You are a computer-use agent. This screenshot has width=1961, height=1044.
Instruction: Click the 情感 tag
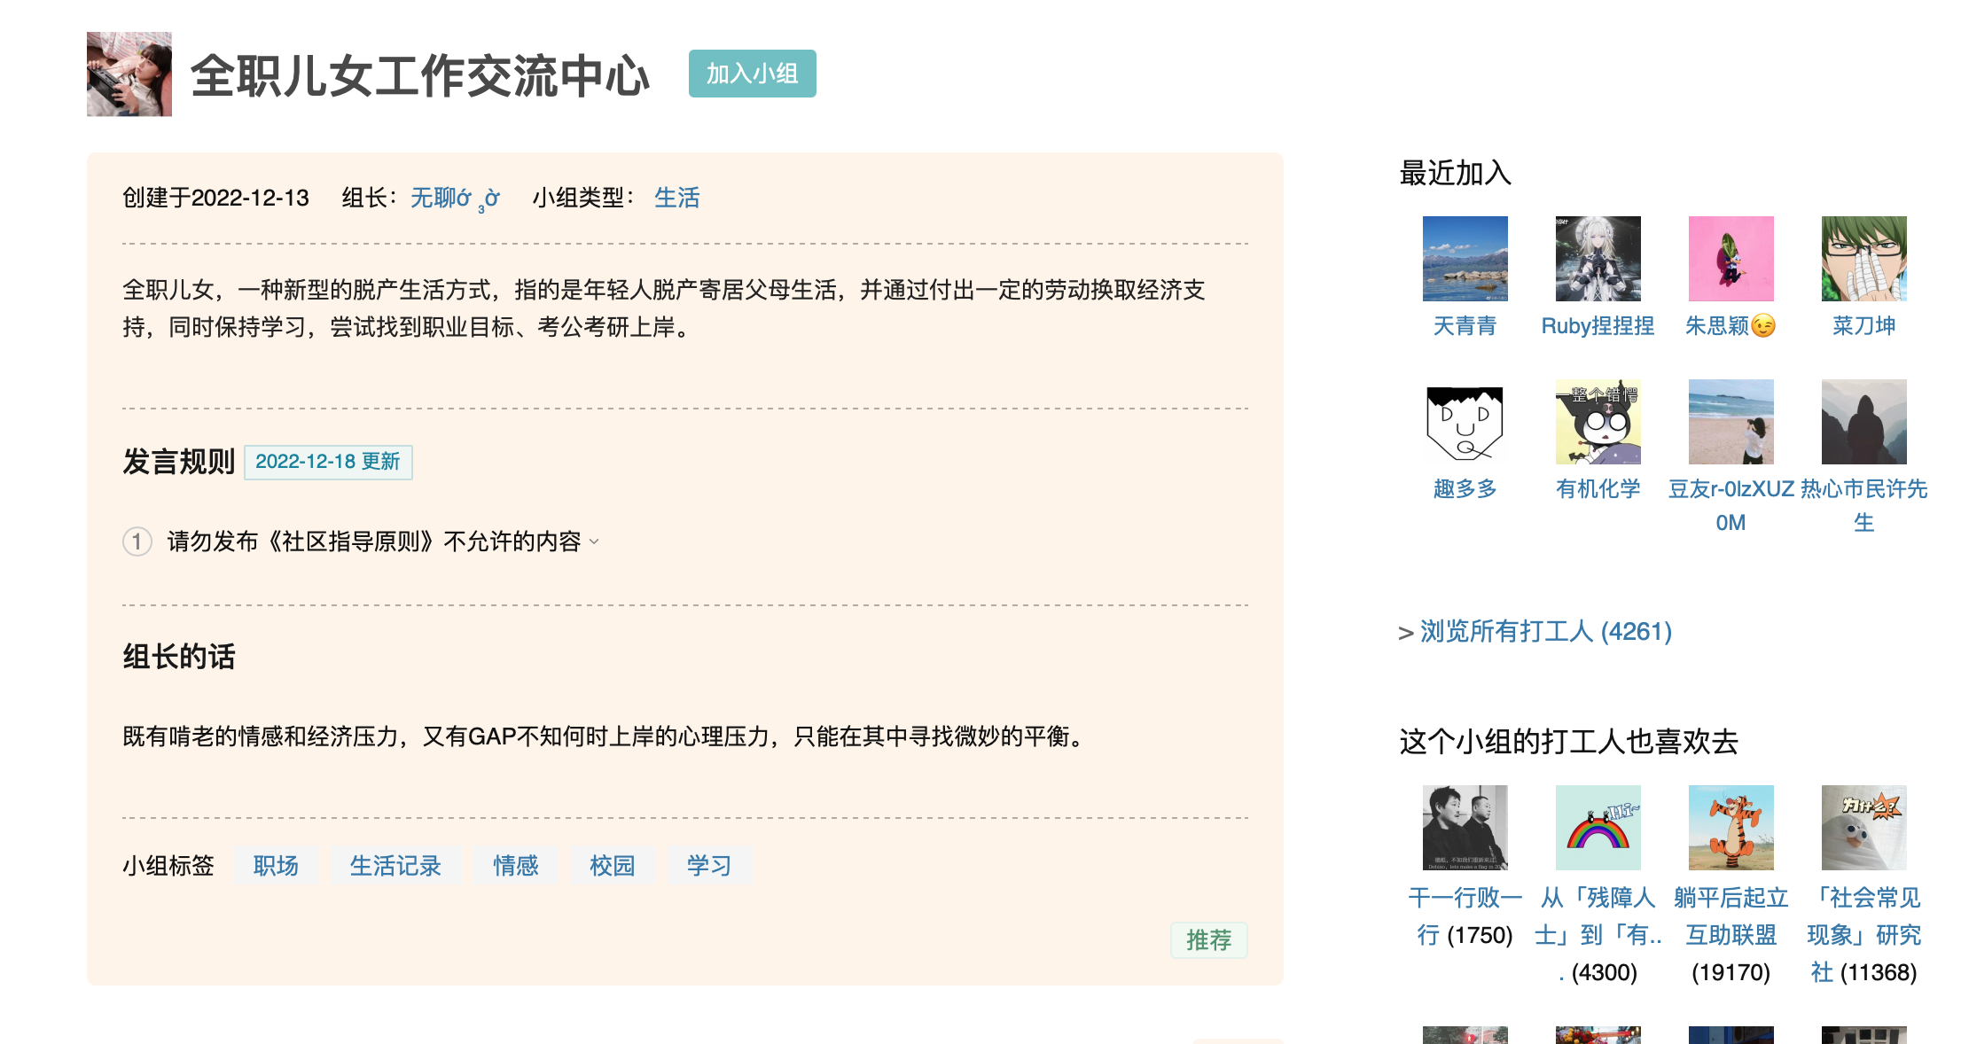pyautogui.click(x=516, y=866)
